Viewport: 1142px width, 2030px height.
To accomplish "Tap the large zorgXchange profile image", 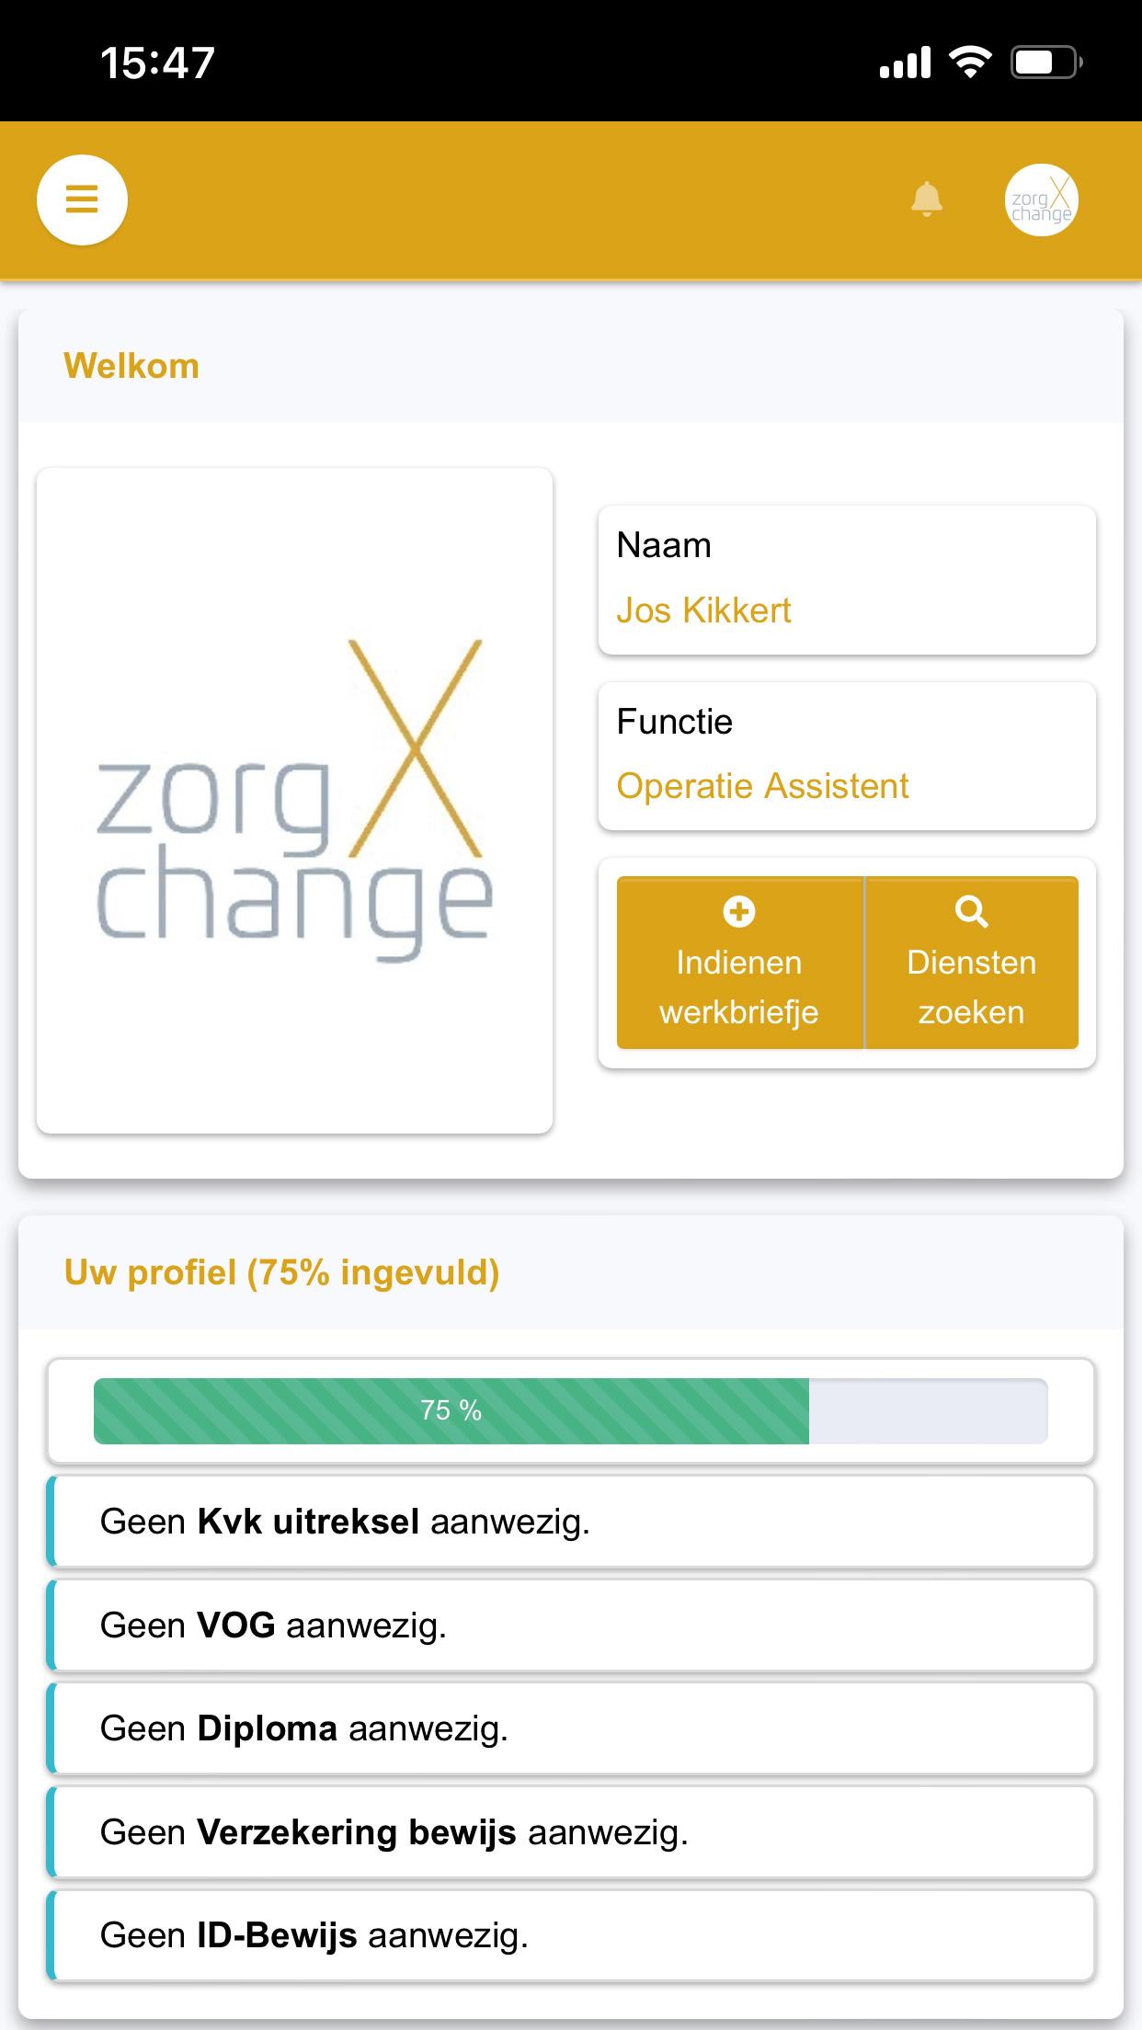I will (x=294, y=801).
